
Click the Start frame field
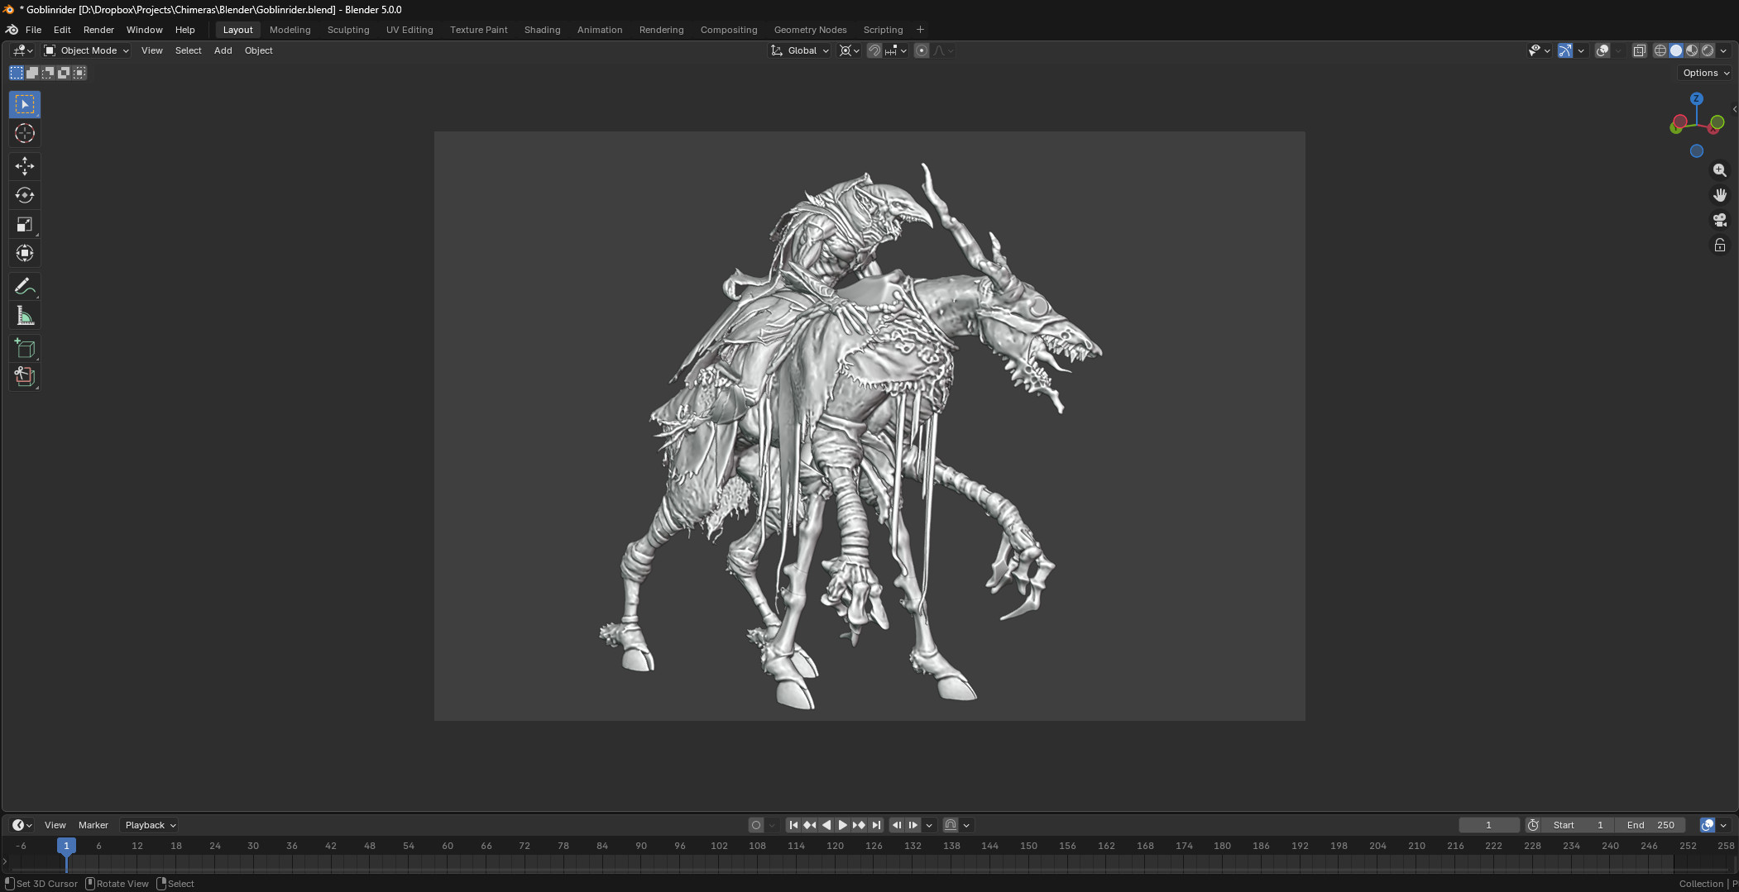pyautogui.click(x=1579, y=825)
